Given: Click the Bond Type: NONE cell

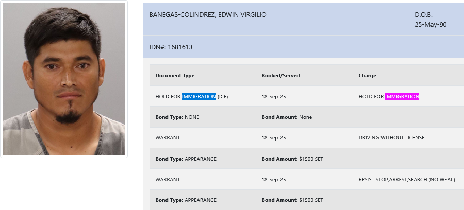Looking at the screenshot, I should point(177,117).
